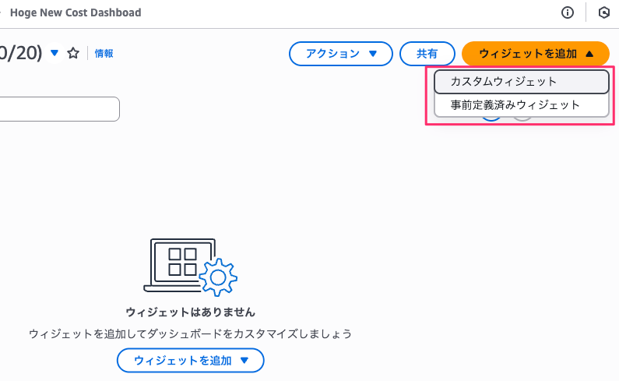Expand the blue dropdown arrow beside 0/20
Viewport: 619px width, 381px height.
pyautogui.click(x=55, y=52)
